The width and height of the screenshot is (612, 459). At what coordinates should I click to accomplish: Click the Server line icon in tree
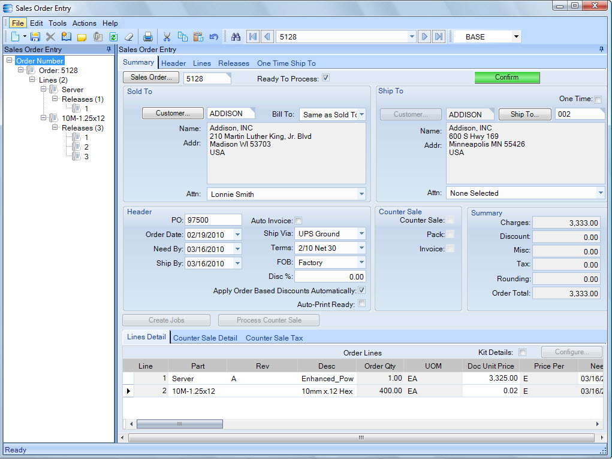pos(53,90)
